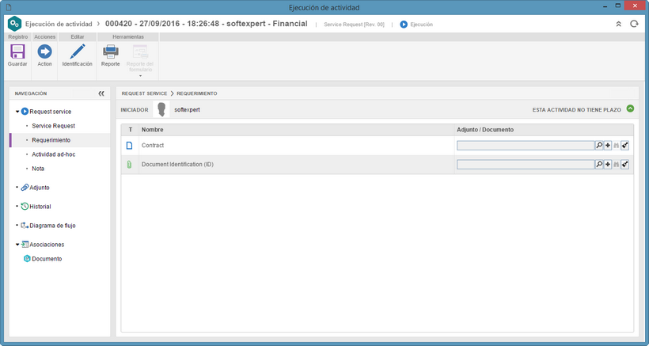Select Documento under Asociaciones
The height and width of the screenshot is (346, 649).
pos(47,259)
